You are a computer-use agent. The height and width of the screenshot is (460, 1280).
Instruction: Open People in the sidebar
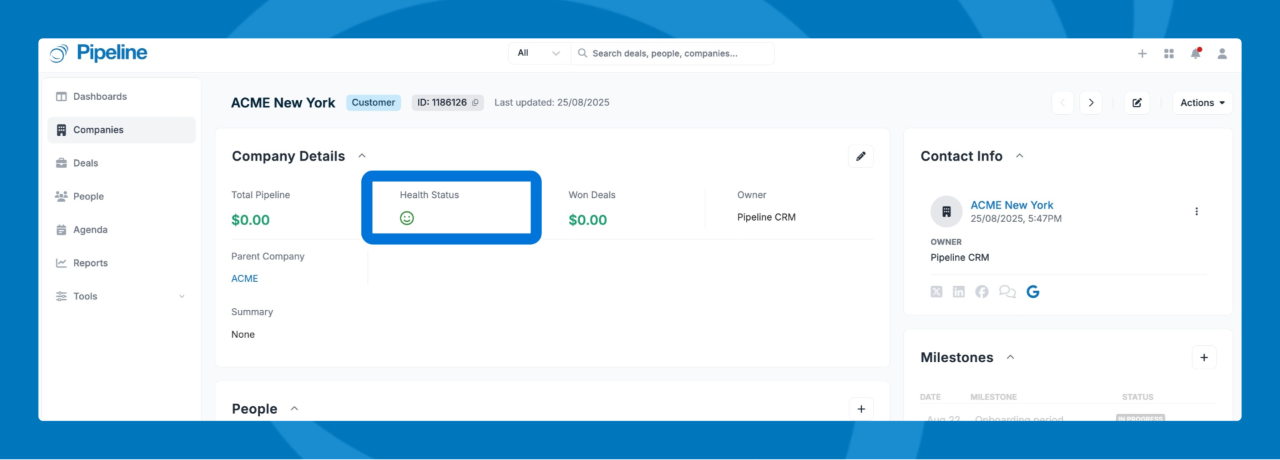[x=121, y=197]
